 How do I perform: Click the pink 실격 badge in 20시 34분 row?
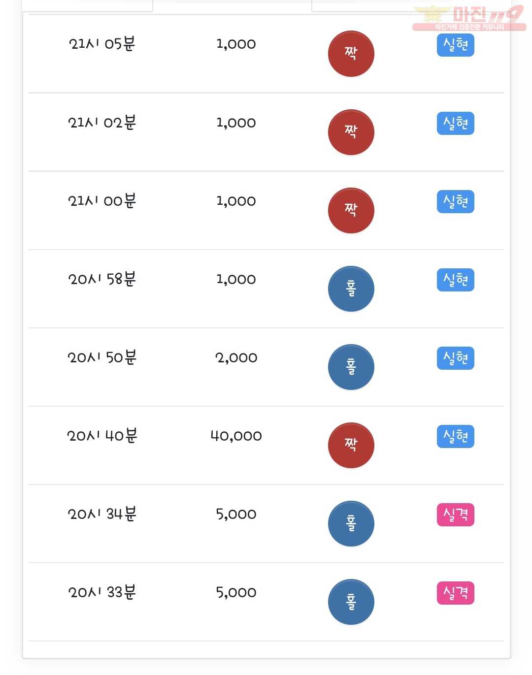(x=456, y=514)
